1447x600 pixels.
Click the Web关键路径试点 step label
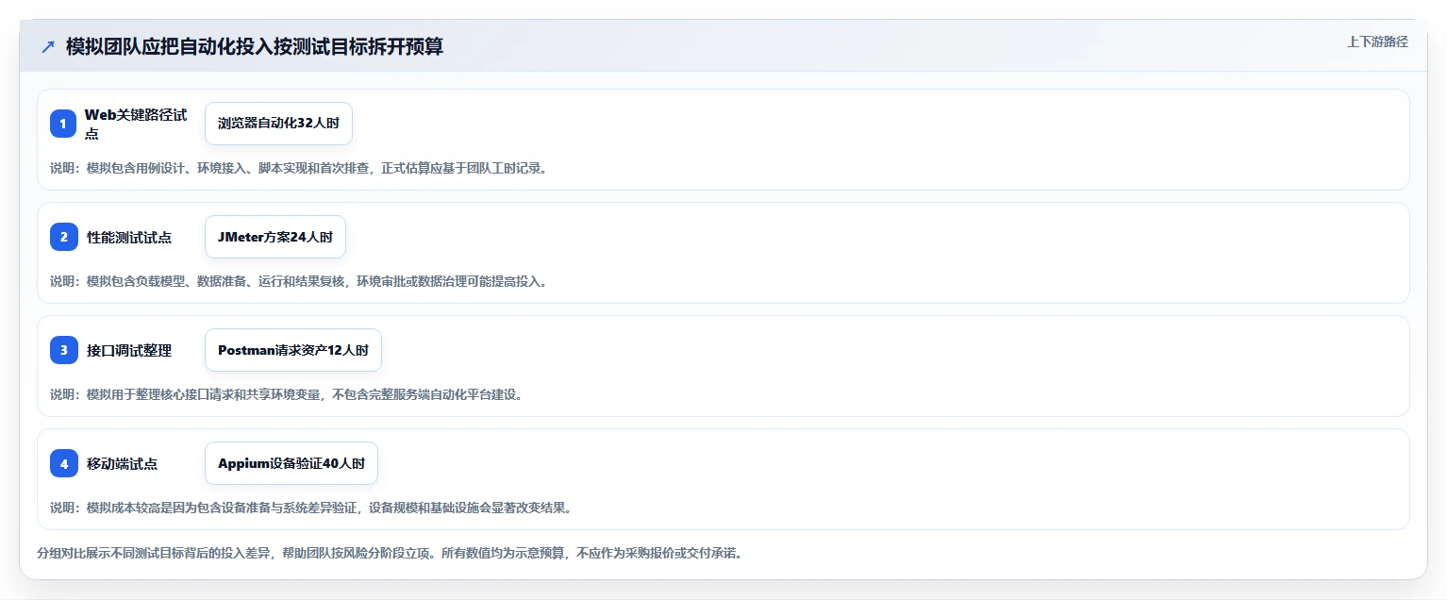pyautogui.click(x=136, y=124)
